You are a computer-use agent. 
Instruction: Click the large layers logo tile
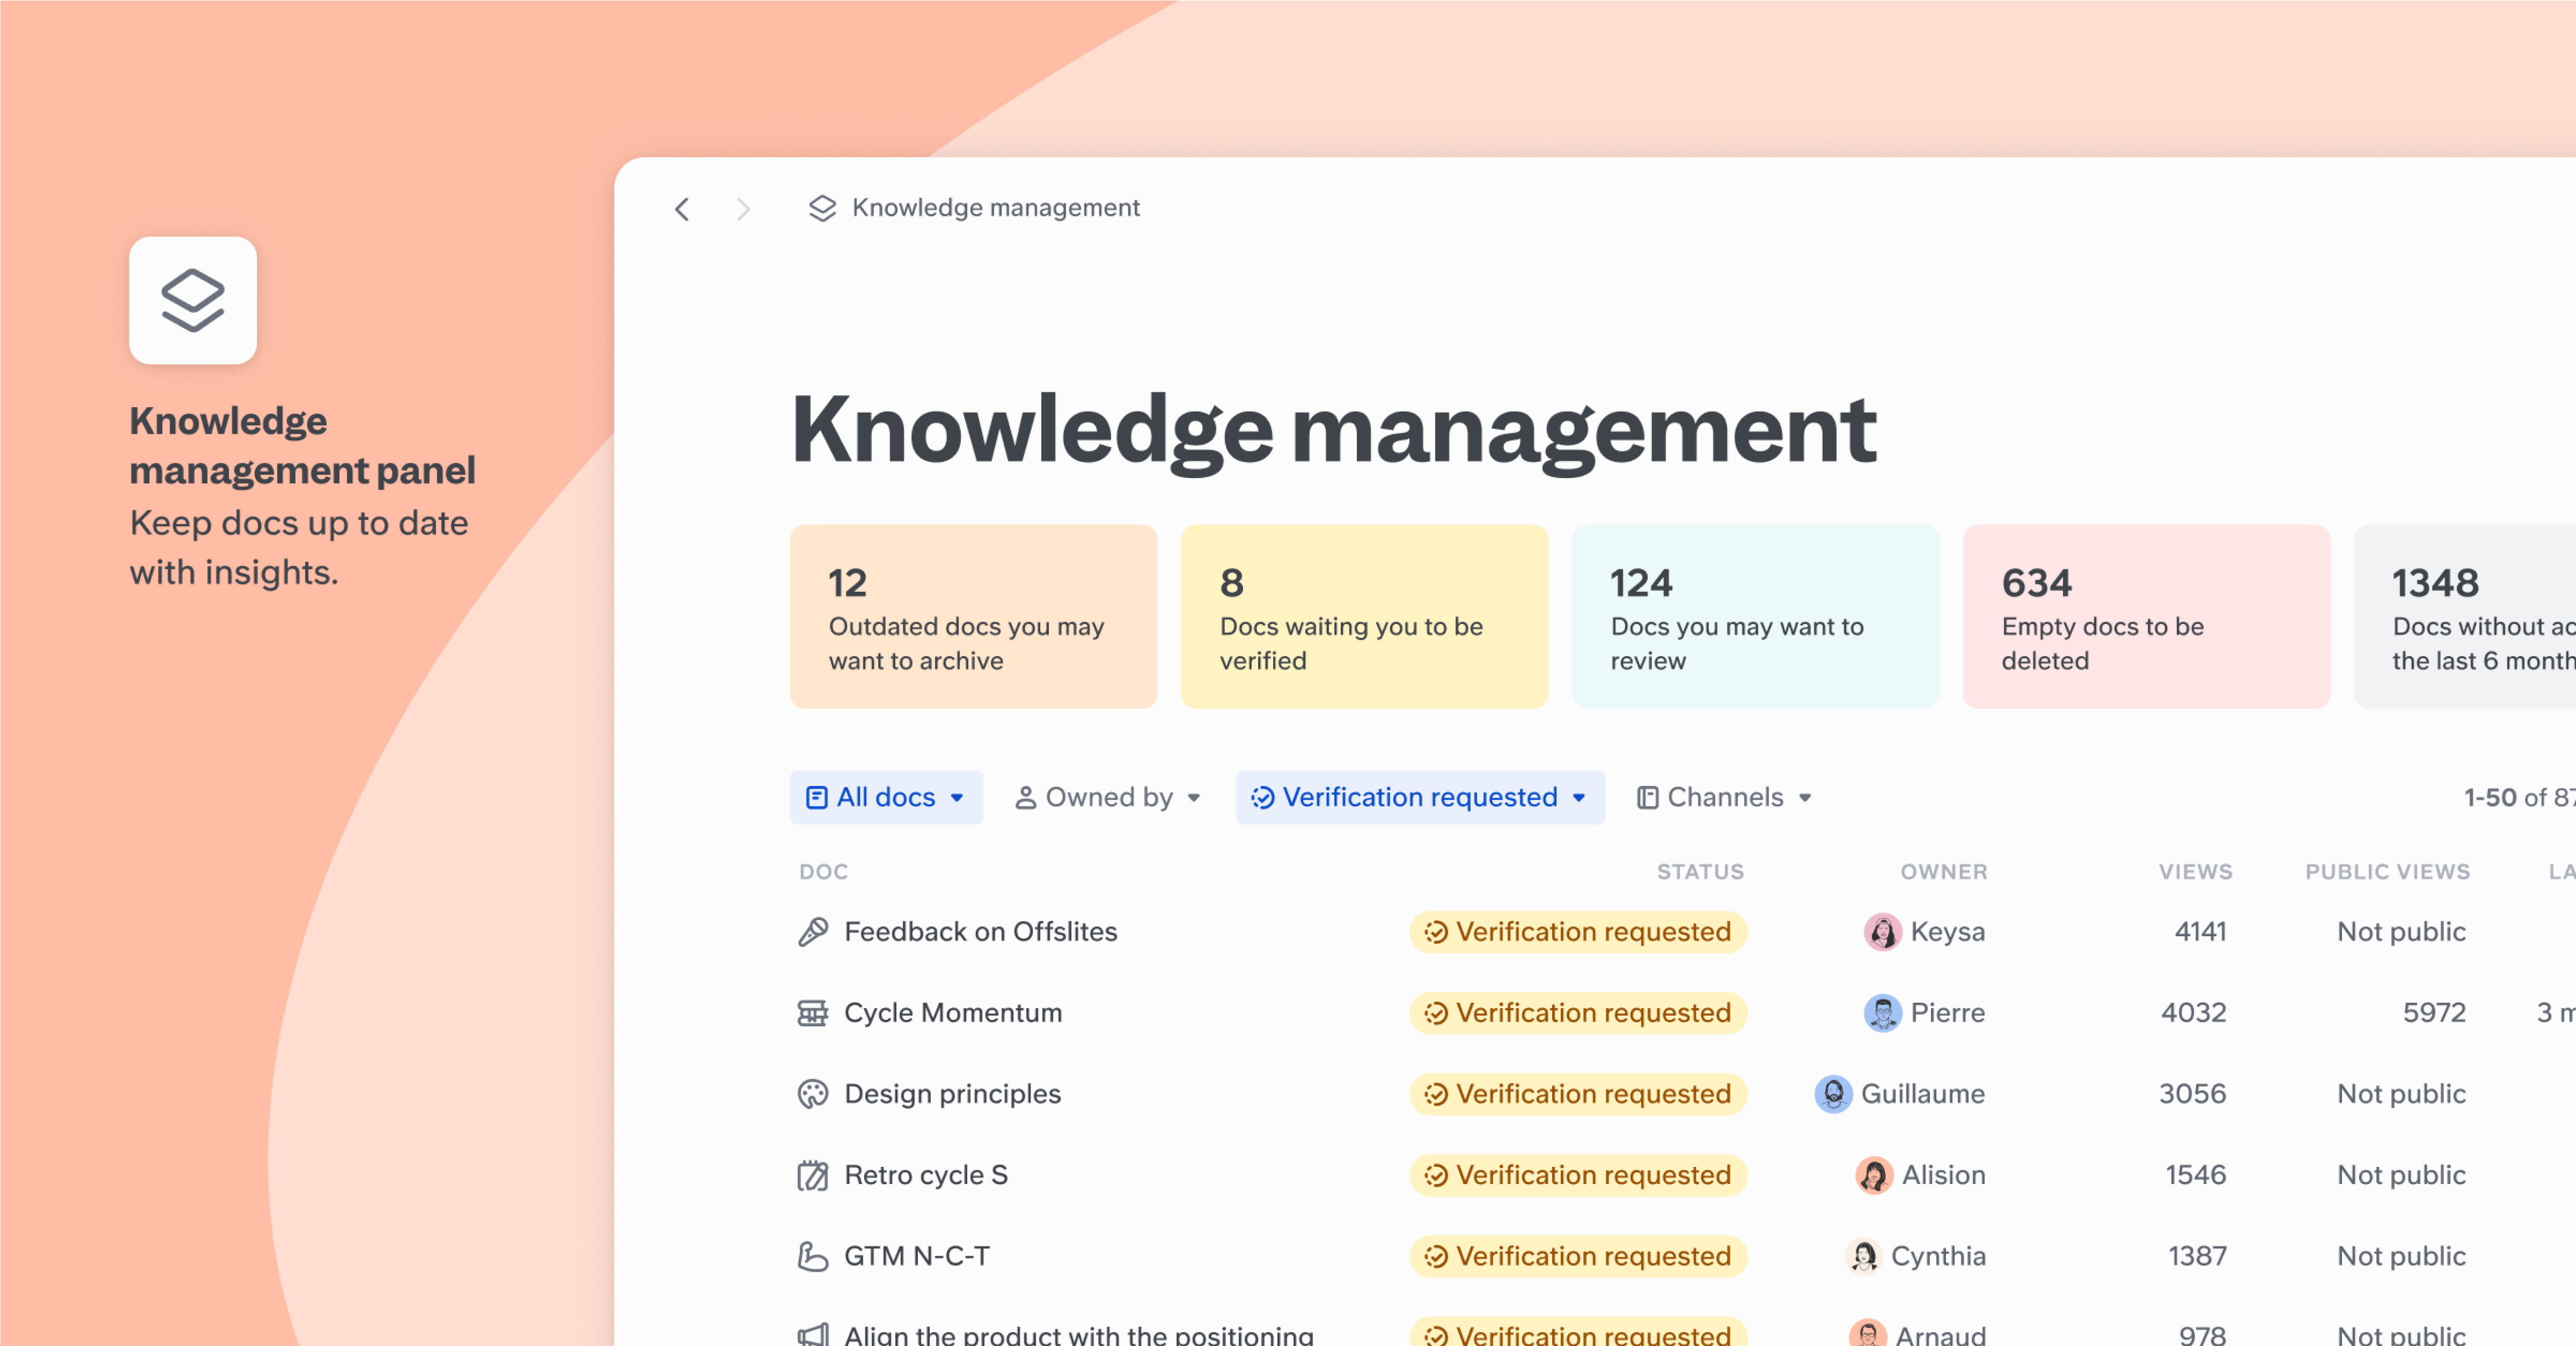point(193,300)
